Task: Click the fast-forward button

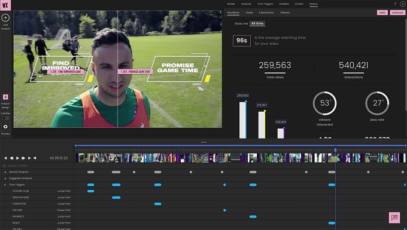Action: coord(23,158)
